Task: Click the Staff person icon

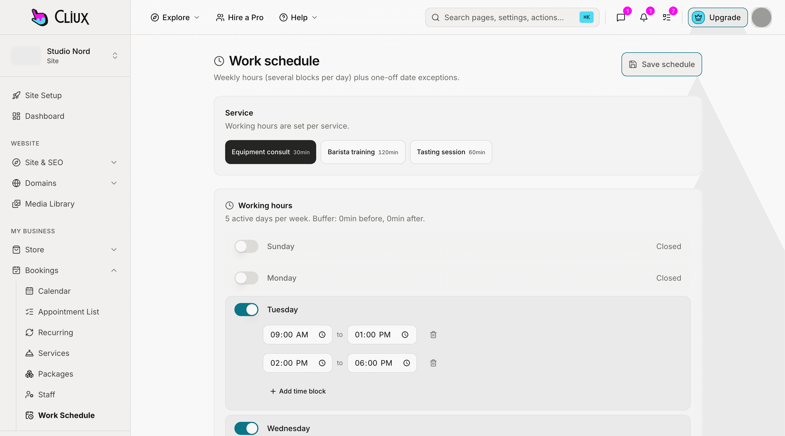Action: (29, 395)
